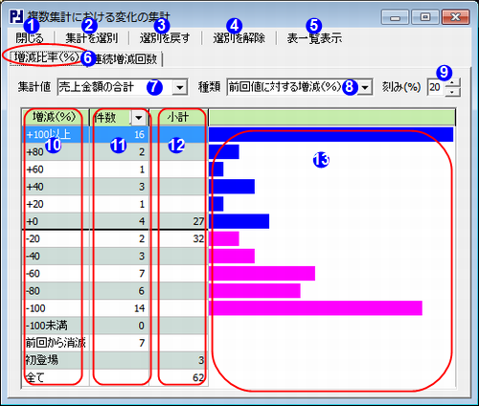Screen dimensions: 479x406
Task: Click 集計を選別 in toolbar
Action: pyautogui.click(x=92, y=38)
